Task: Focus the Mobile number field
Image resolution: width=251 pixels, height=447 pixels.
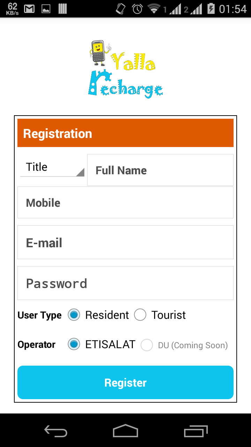Action: (125, 203)
